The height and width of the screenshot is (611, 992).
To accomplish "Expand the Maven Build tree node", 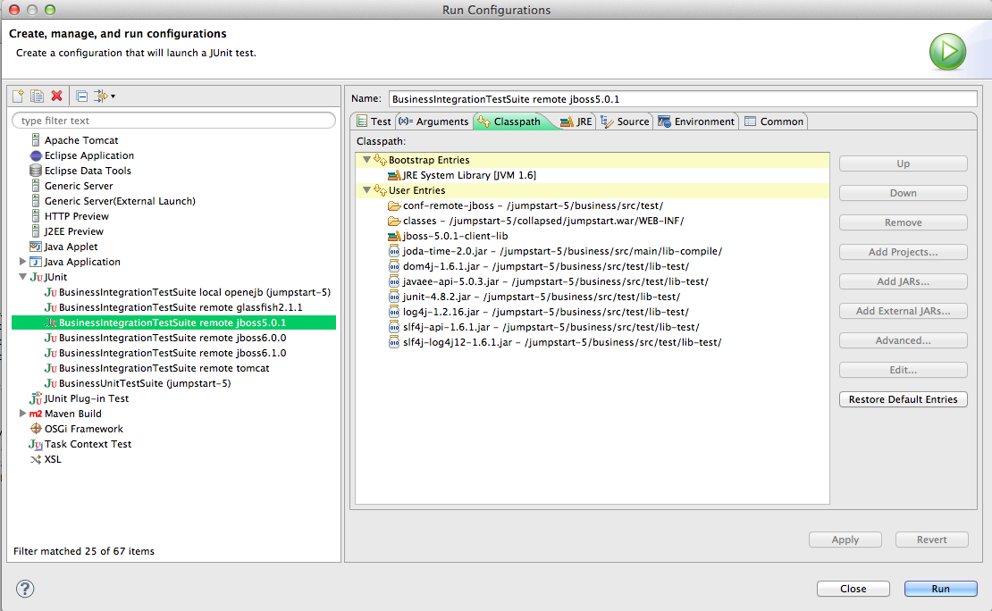I will tap(22, 413).
